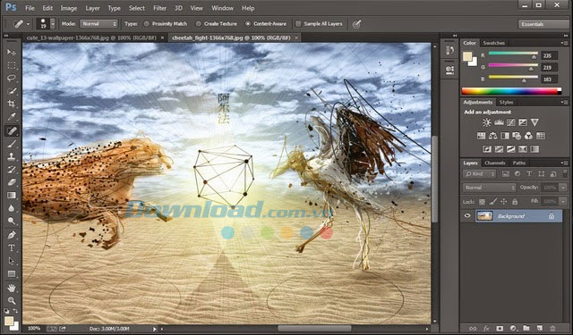Toggle lock position
The height and width of the screenshot is (335, 573).
pyautogui.click(x=503, y=202)
